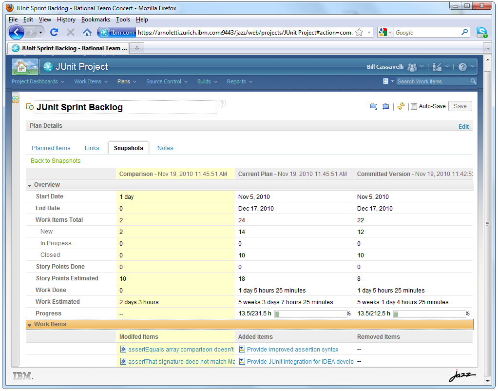The image size is (498, 391).
Task: Open the dropdown arrow next to the help icon
Action: (x=472, y=66)
